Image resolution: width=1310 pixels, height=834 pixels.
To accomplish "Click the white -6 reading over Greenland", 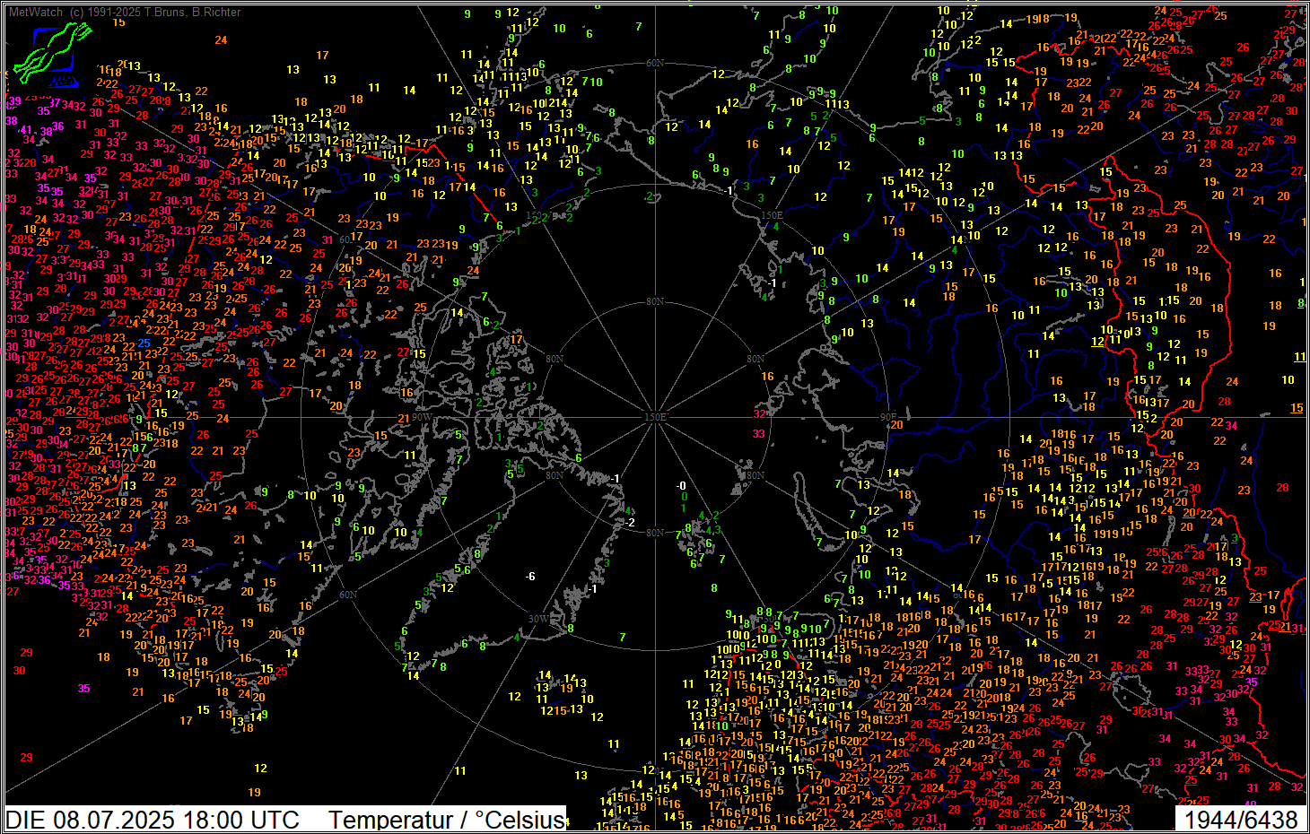I will 530,576.
